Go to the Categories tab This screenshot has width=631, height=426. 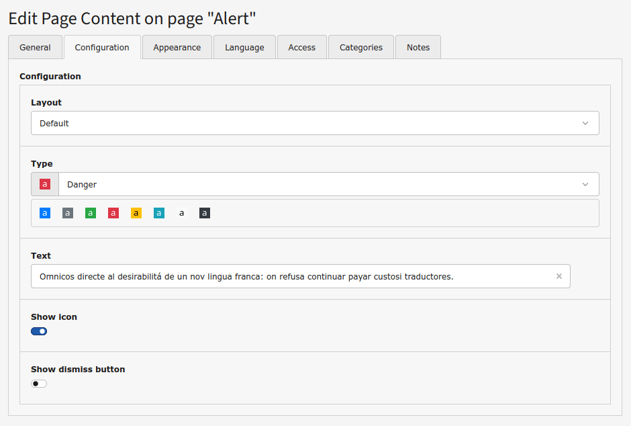coord(360,48)
